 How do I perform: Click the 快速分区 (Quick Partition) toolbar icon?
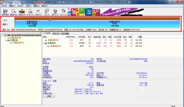point(30,12)
